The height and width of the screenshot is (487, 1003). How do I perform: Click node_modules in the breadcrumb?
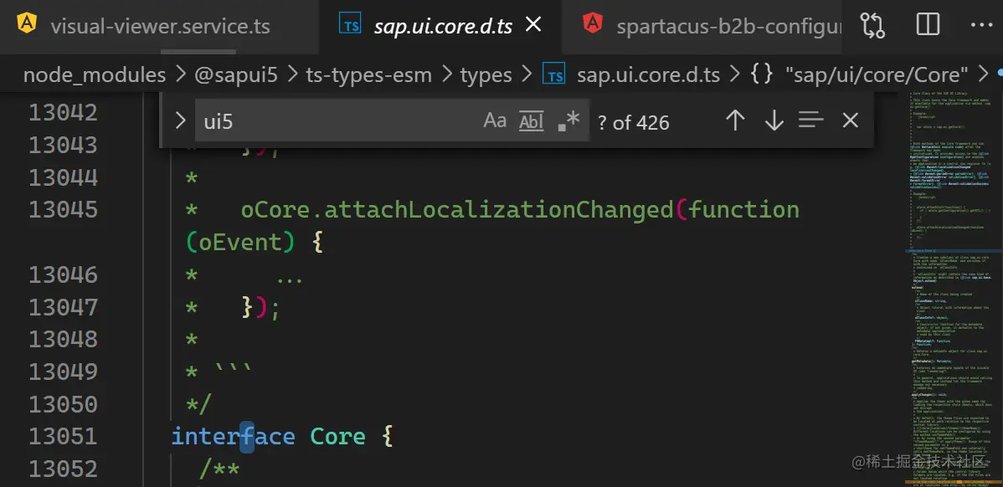pyautogui.click(x=95, y=75)
